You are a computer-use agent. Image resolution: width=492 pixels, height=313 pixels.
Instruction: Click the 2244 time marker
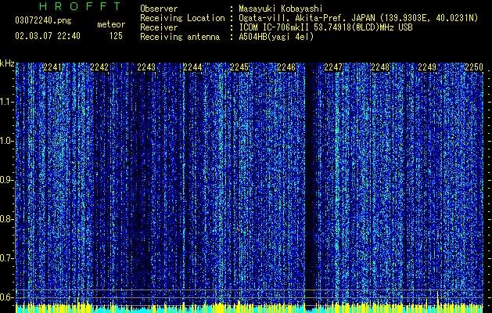pos(192,67)
